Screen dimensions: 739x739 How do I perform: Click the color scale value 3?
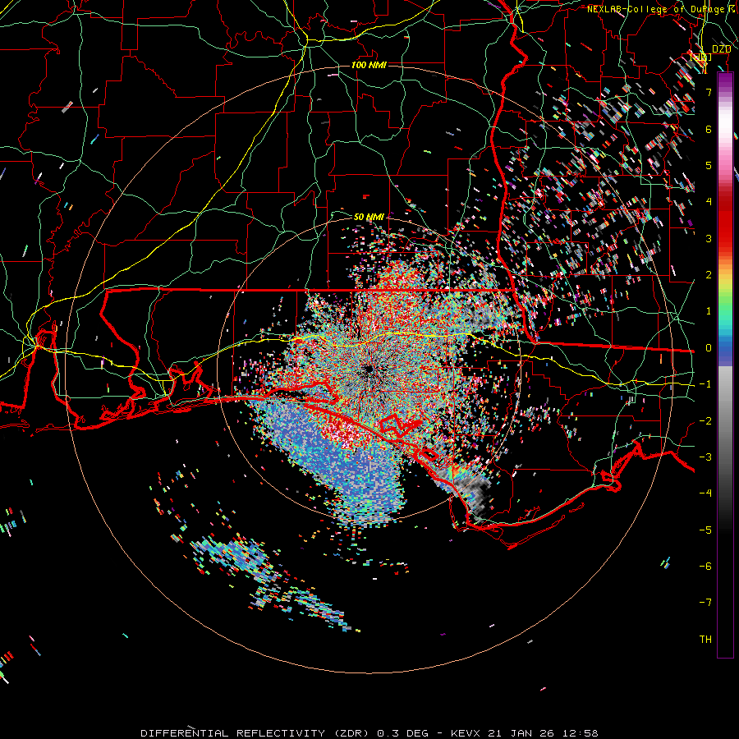709,238
